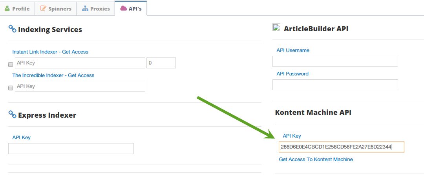424x181 pixels.
Task: Click the broken image icon beside ArticleBuilder API
Action: (x=276, y=27)
